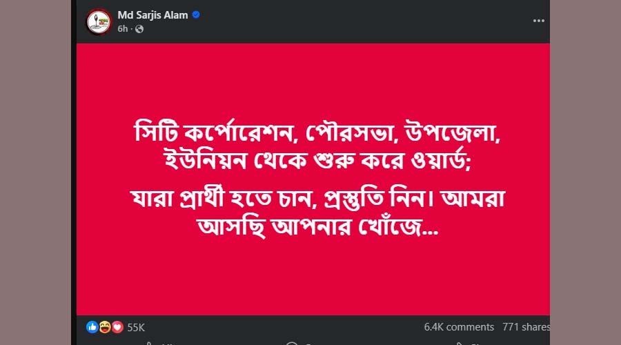Open the post via the 6h timestamp
621x345 pixels.
point(122,29)
